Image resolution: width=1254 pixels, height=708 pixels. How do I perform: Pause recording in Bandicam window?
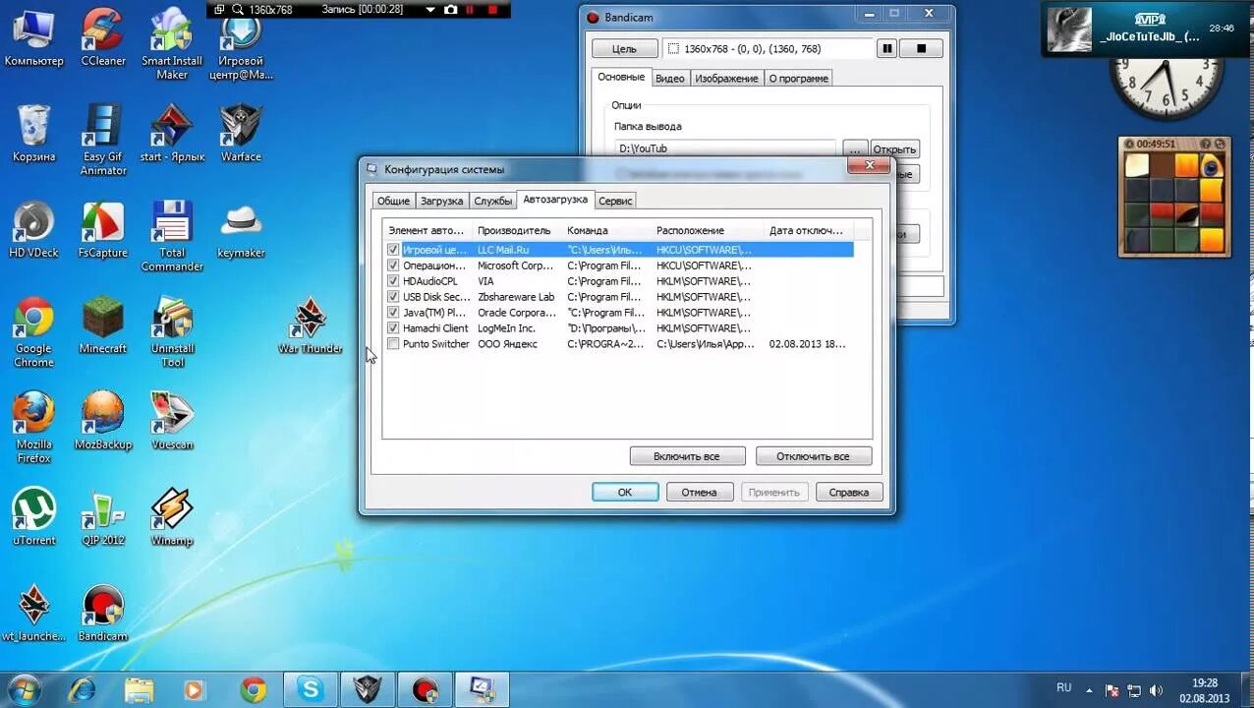click(x=887, y=48)
